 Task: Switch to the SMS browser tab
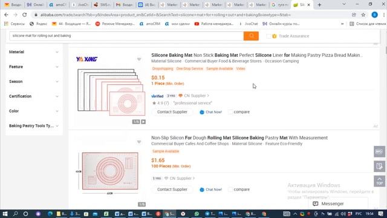click(102, 5)
